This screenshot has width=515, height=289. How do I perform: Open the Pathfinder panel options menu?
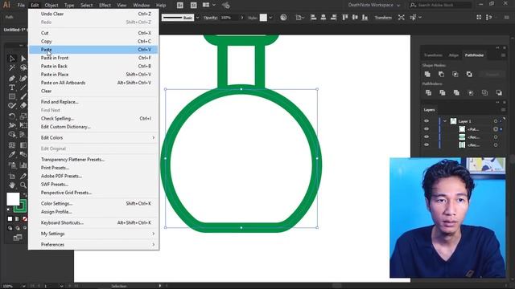pyautogui.click(x=503, y=55)
